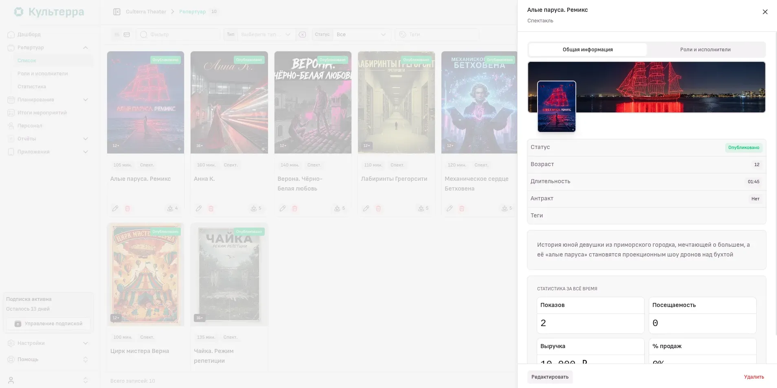
Task: Open the Статус dropdown showing Все
Action: (x=362, y=35)
